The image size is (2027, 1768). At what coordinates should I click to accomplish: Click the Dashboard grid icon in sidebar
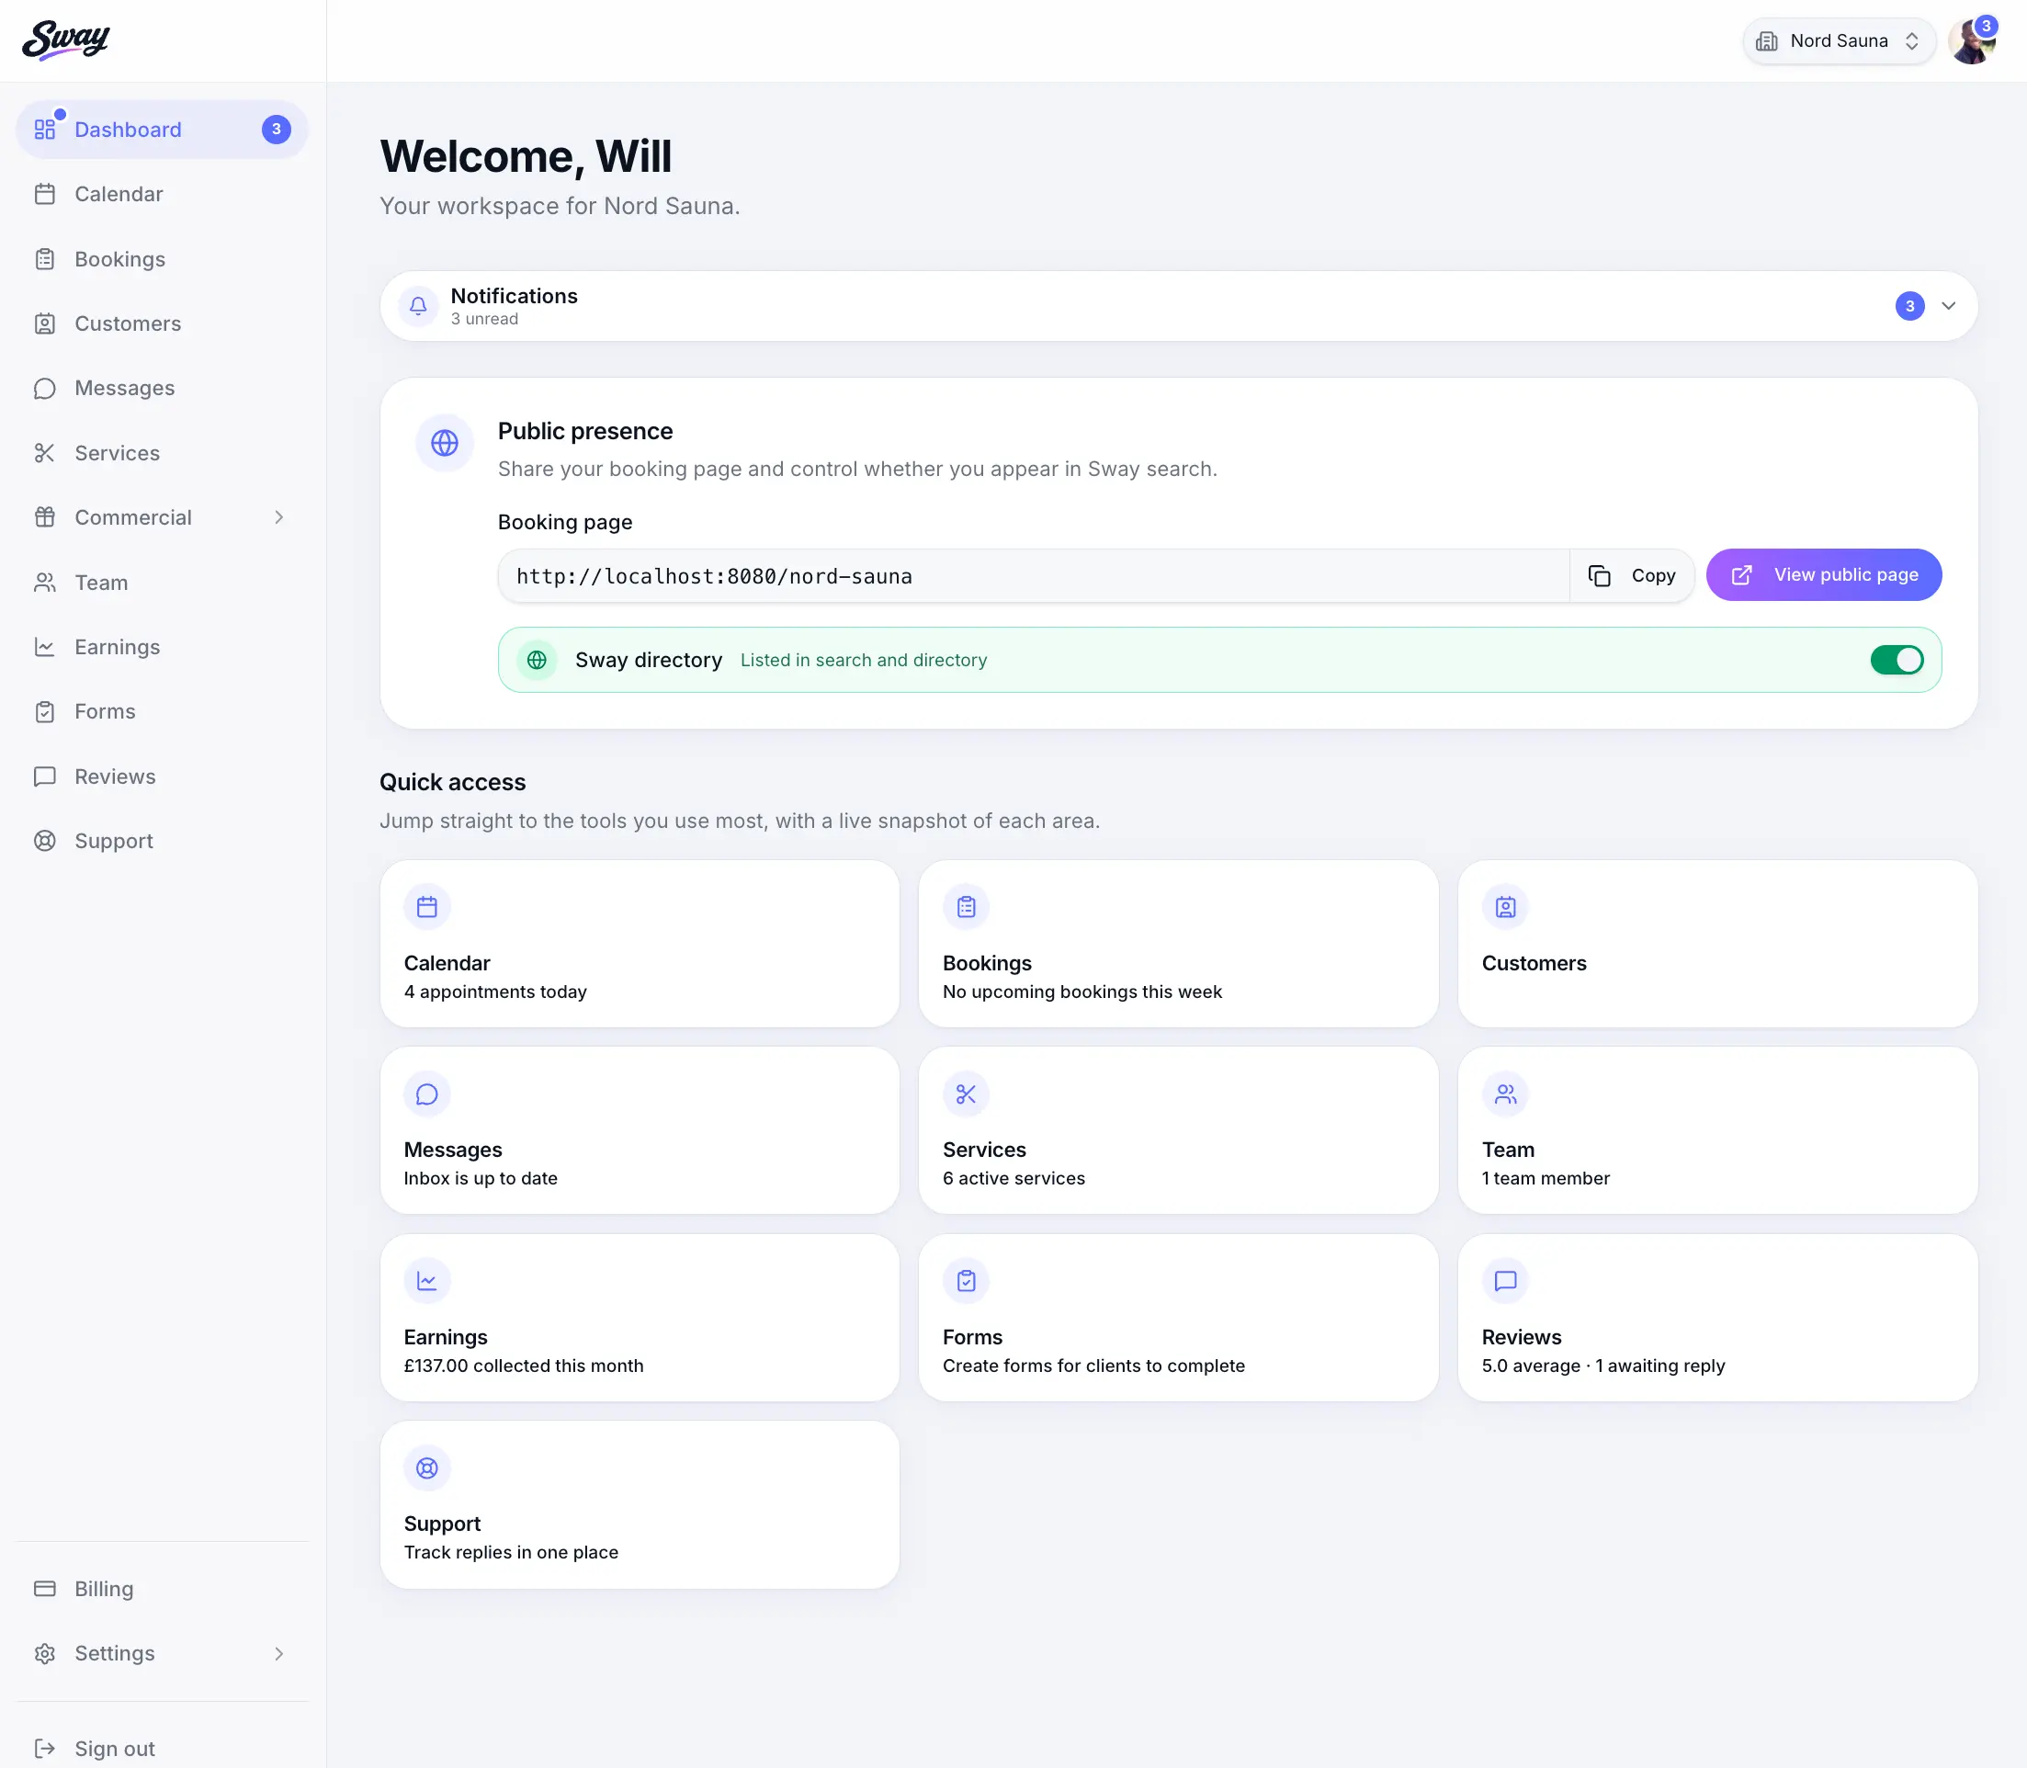click(x=44, y=130)
